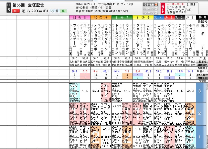
Task: Click jockey 武豊's name
Action: (x=159, y=62)
